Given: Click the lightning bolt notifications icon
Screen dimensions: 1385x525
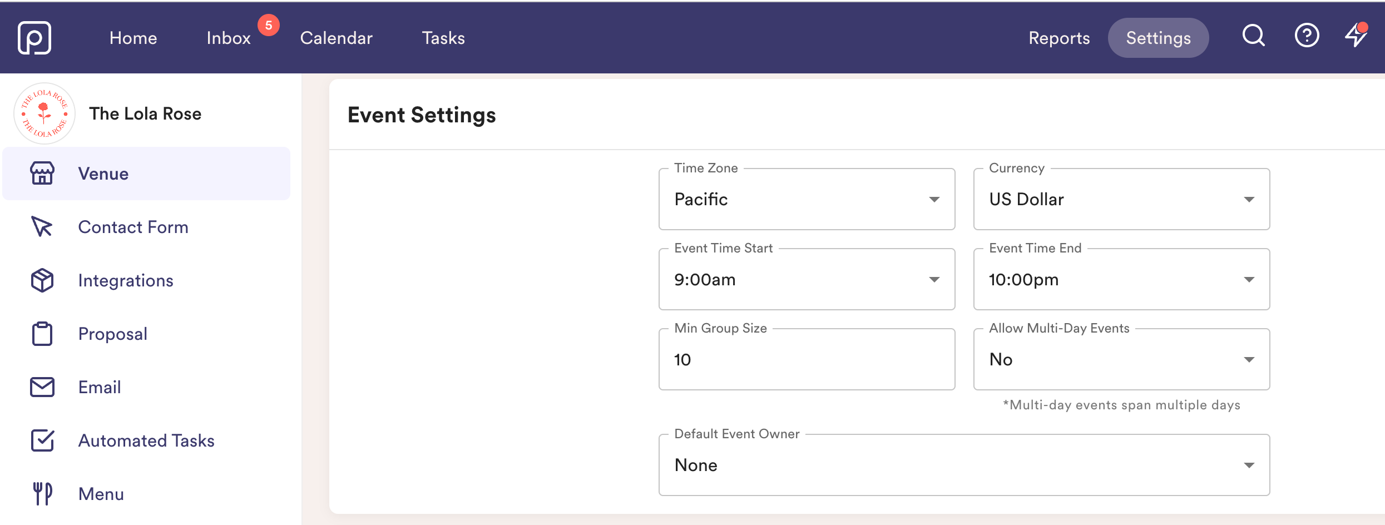Looking at the screenshot, I should click(x=1356, y=37).
